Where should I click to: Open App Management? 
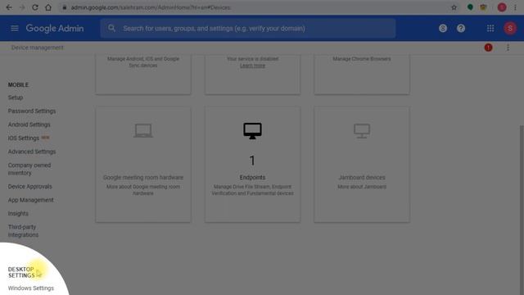point(31,200)
